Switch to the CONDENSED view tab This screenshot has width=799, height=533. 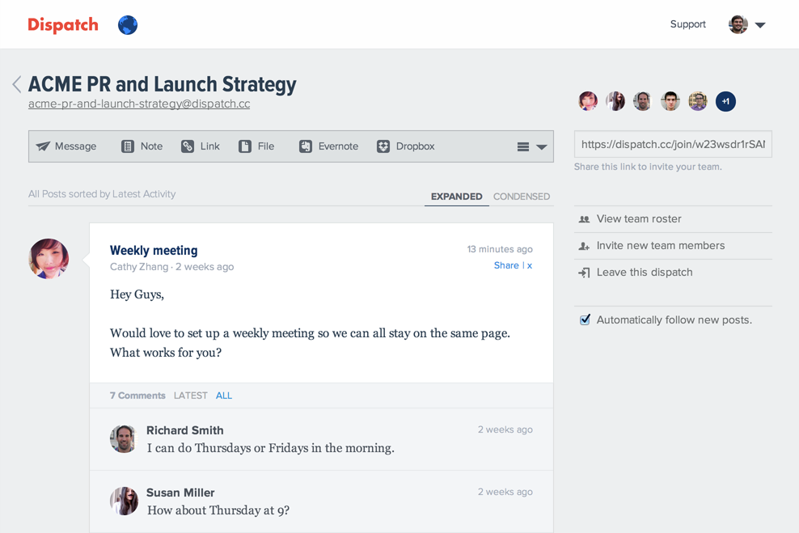[521, 196]
